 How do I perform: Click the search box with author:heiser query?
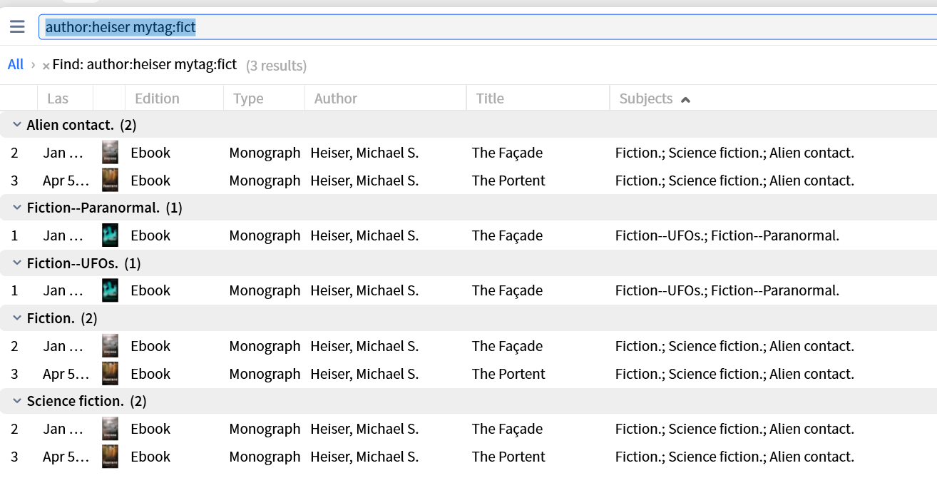pyautogui.click(x=488, y=27)
